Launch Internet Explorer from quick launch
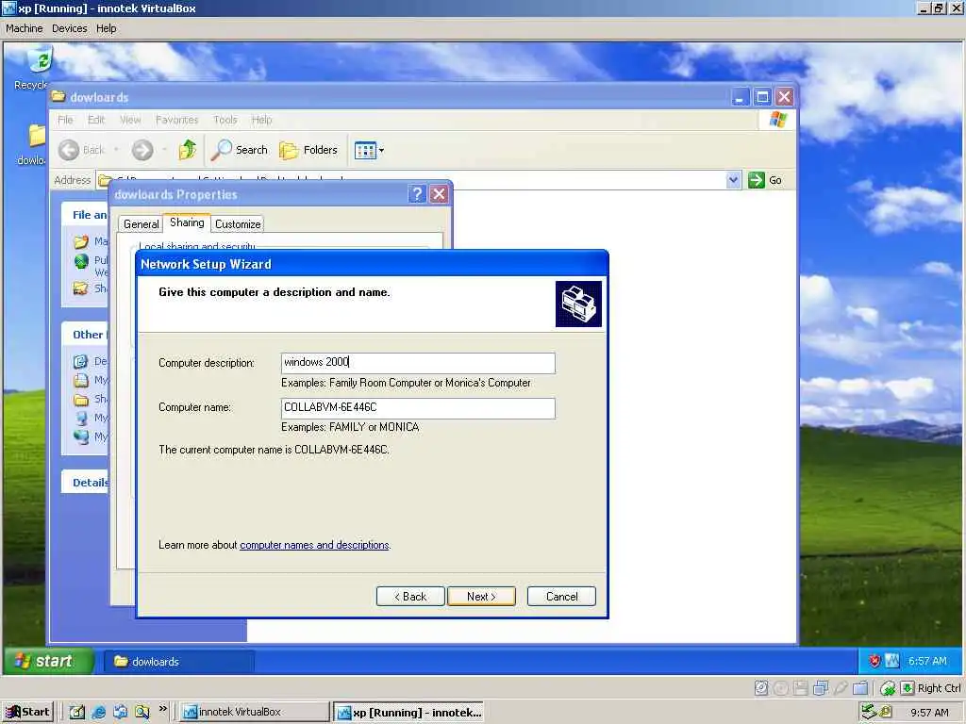This screenshot has height=724, width=966. (98, 712)
